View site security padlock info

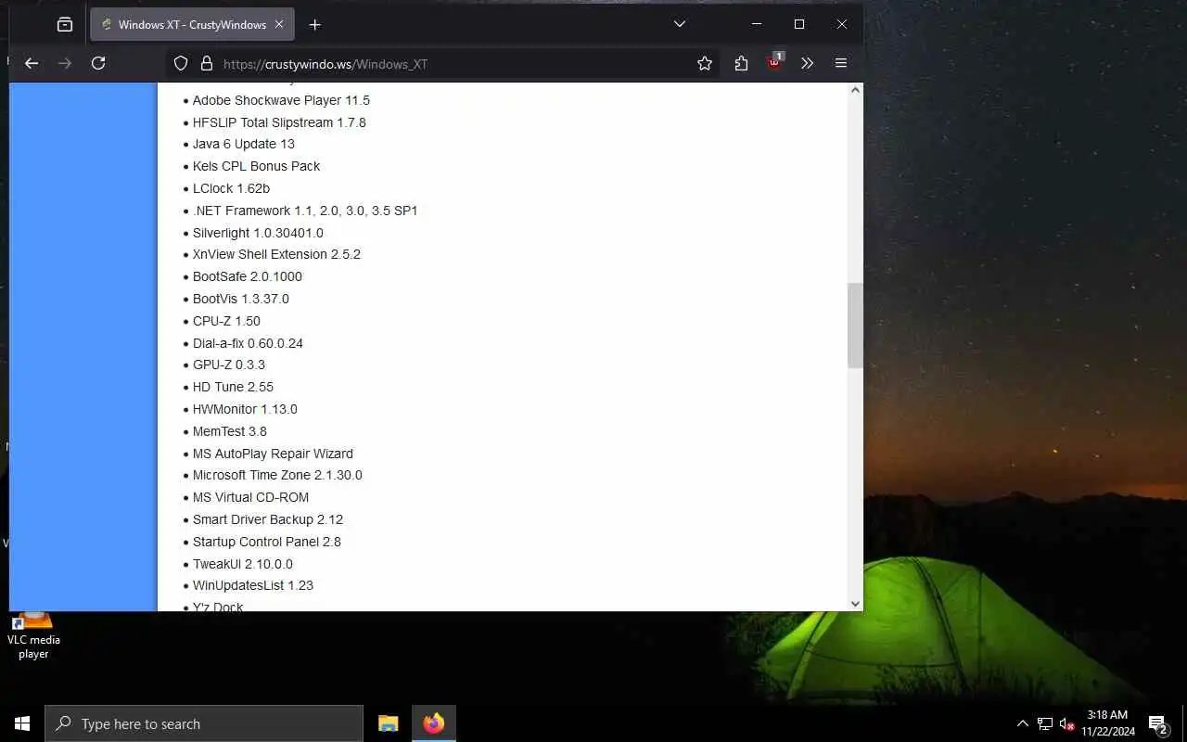click(206, 63)
